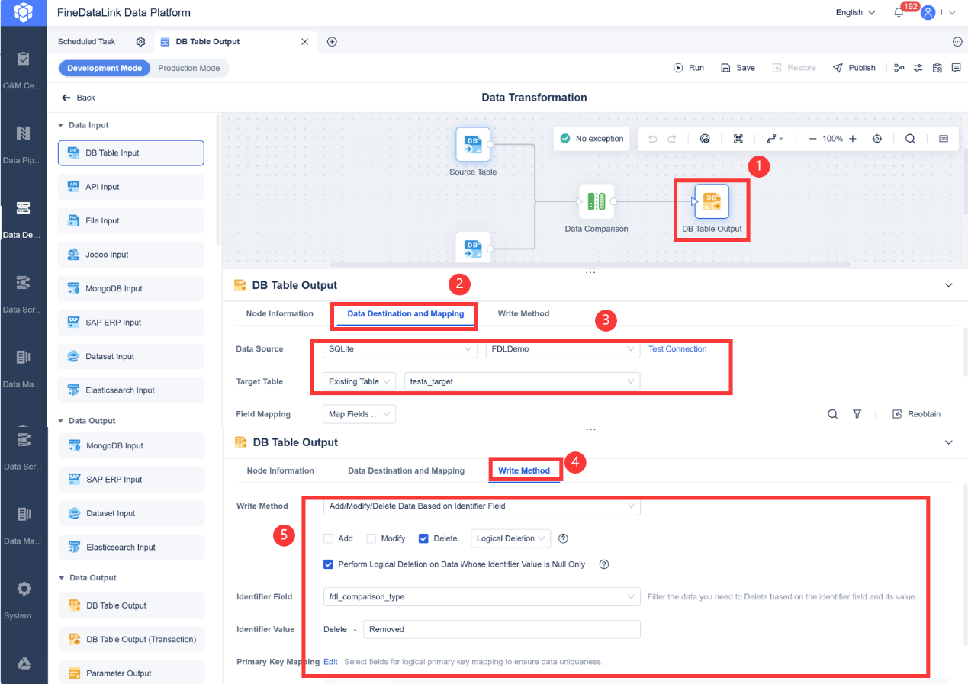This screenshot has height=684, width=968.
Task: Enable the Add checkbox
Action: 328,538
